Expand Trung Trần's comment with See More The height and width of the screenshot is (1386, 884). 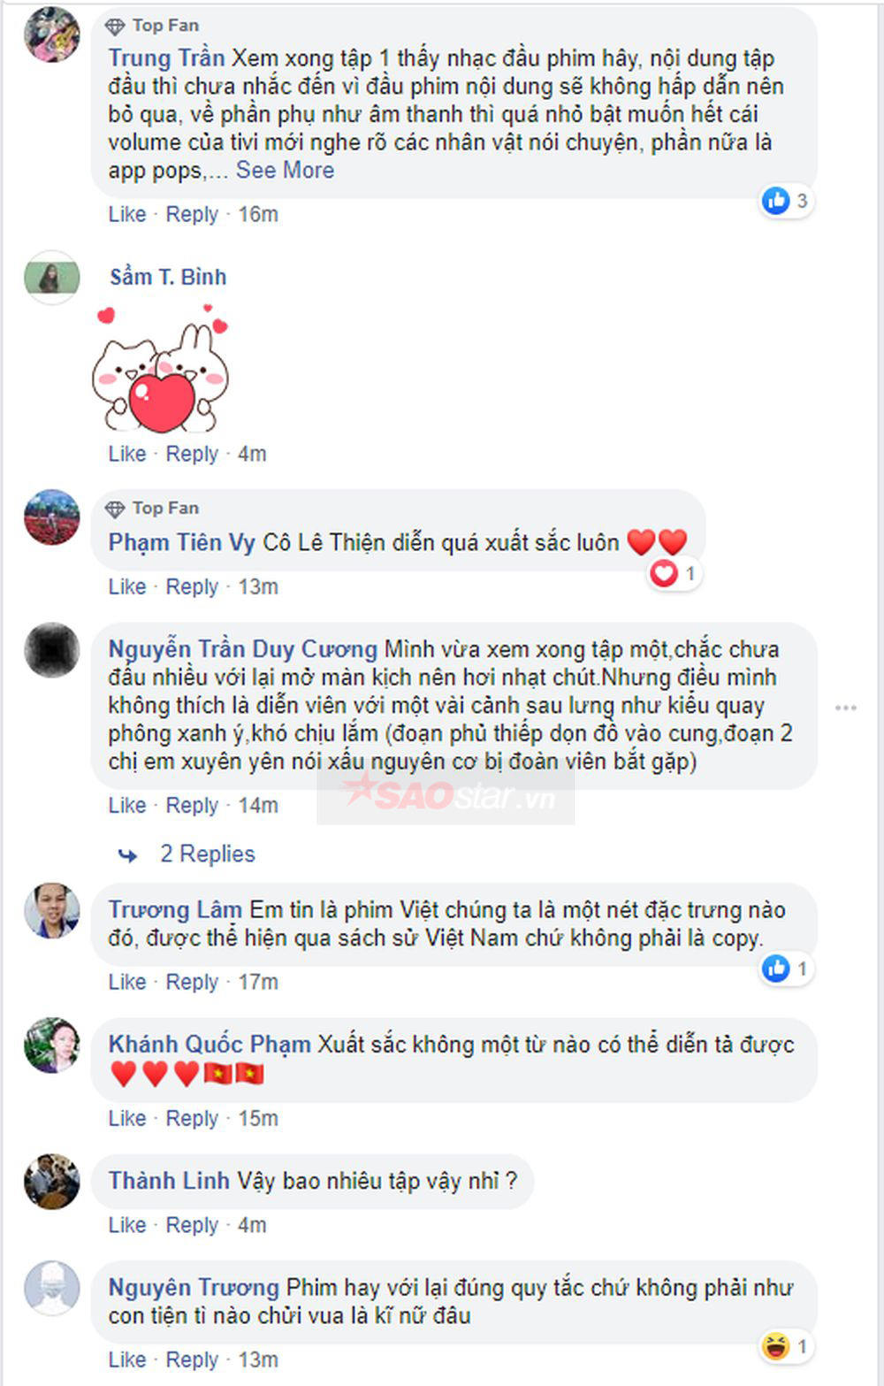pyautogui.click(x=285, y=170)
